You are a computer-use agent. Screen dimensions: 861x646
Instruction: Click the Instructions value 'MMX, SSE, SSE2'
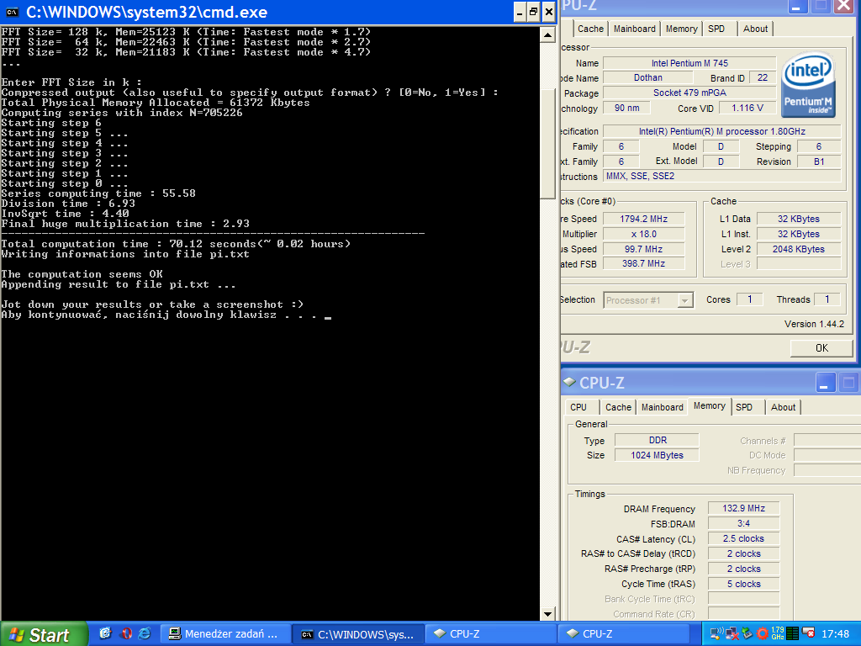click(x=722, y=176)
